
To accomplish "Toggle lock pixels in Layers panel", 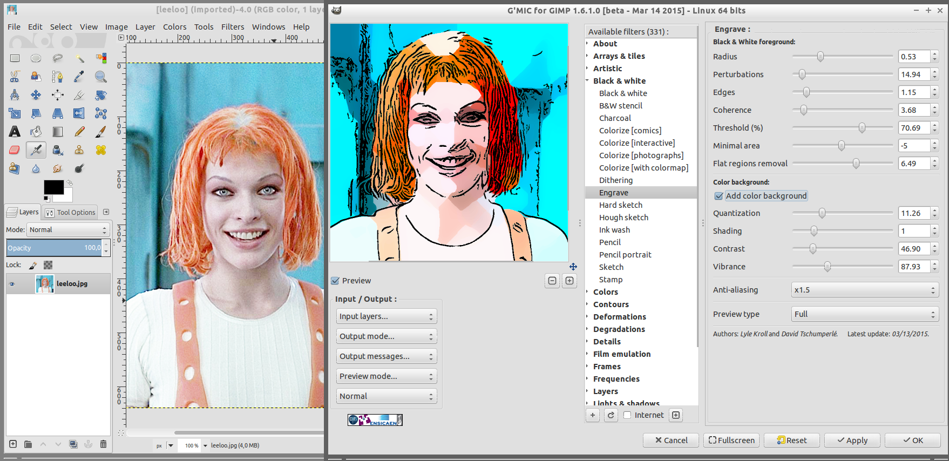I will coord(33,265).
